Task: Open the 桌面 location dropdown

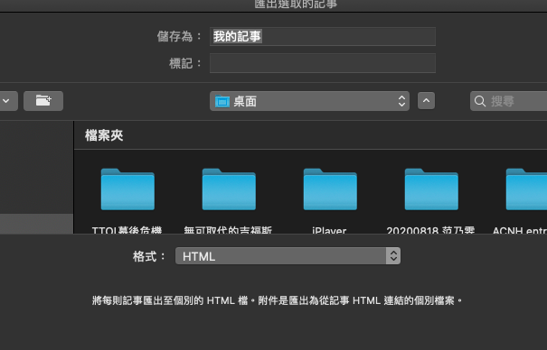Action: coord(309,101)
